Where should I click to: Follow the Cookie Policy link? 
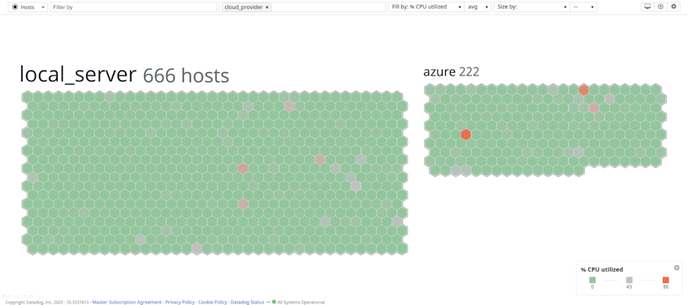point(212,303)
